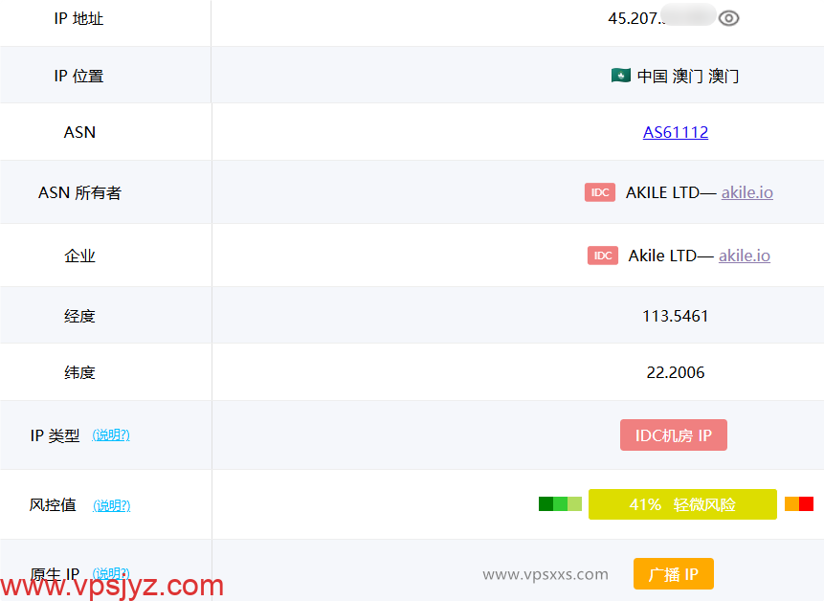This screenshot has width=824, height=601.
Task: Click the green risk indicator segment
Action: click(560, 502)
